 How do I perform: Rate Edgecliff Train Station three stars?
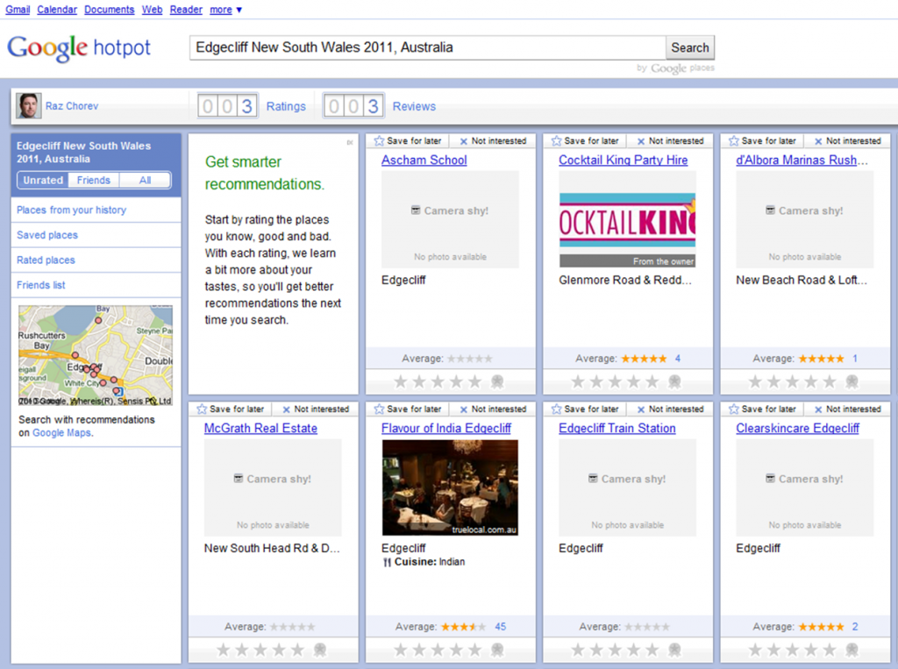click(x=615, y=650)
